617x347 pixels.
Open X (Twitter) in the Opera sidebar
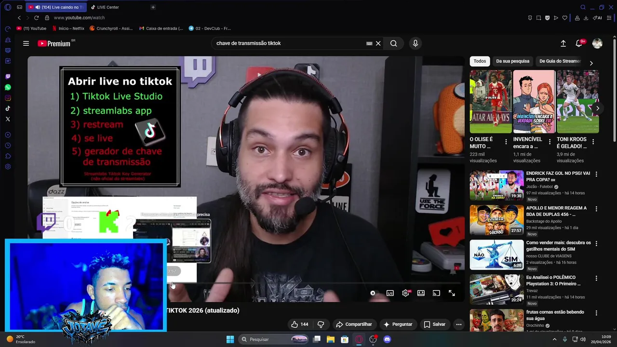click(x=8, y=119)
